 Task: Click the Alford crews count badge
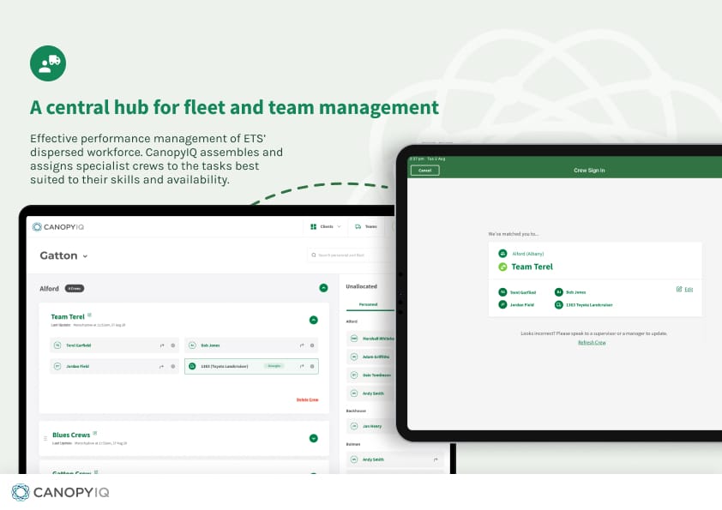[74, 289]
